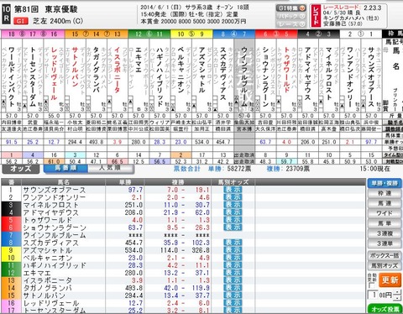
Task: Click the ボックス一括 button
Action: point(385,255)
